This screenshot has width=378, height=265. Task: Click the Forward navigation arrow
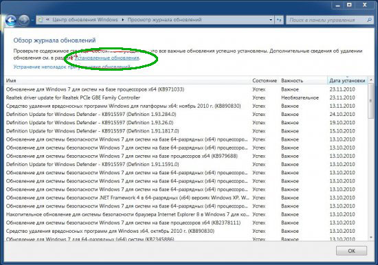(x=23, y=20)
